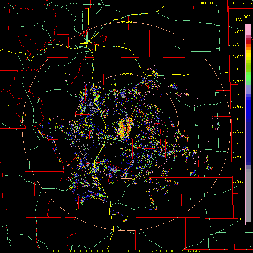
Task: Click the 0.307 scale value
Action: point(238,194)
